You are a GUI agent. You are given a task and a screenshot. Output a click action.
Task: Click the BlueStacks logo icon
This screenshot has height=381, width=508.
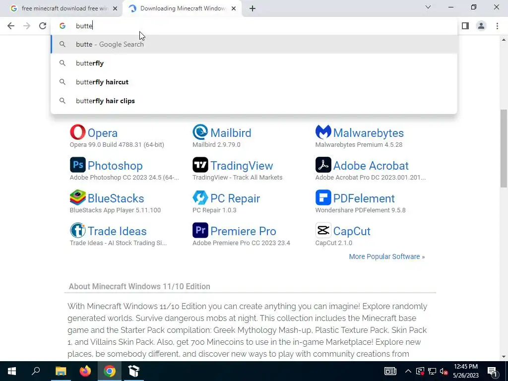pos(78,197)
